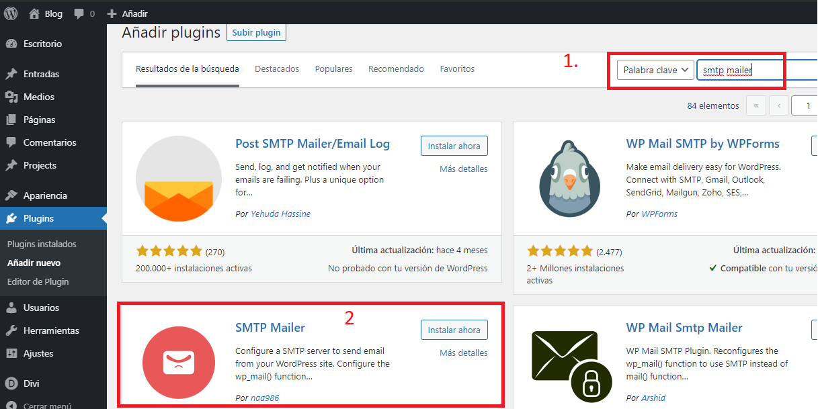Switch to the Favoritos tab
This screenshot has height=409, width=818.
click(457, 69)
